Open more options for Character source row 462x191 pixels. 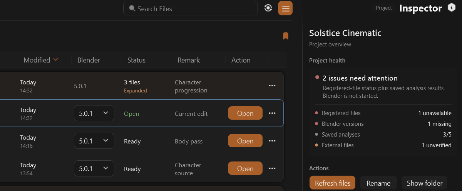[272, 168]
